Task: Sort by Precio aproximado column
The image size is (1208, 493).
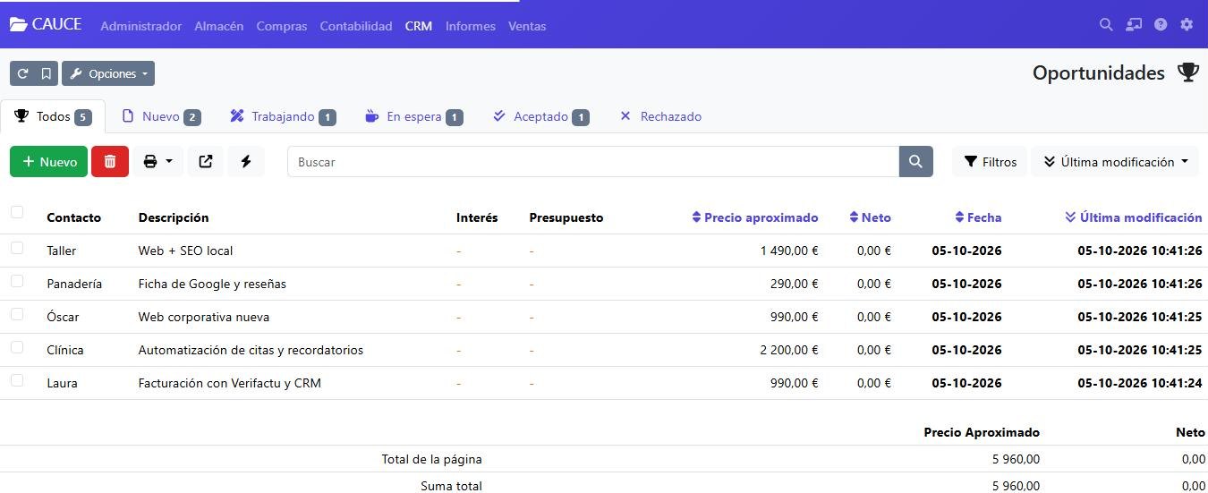Action: point(755,217)
